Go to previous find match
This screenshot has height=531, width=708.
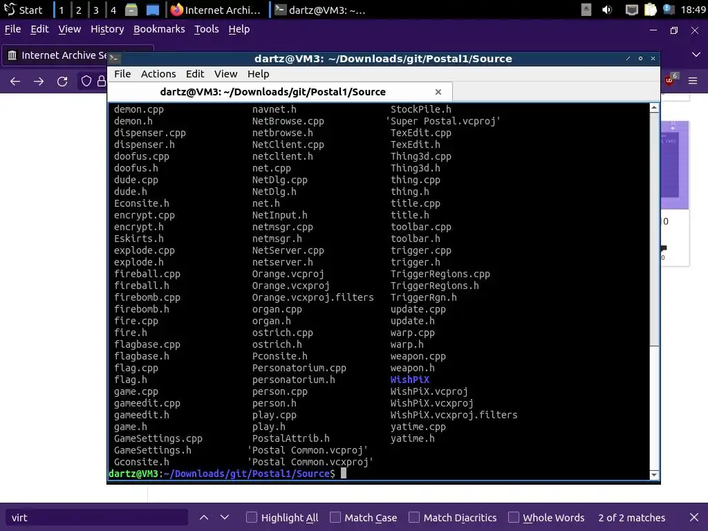pyautogui.click(x=204, y=517)
